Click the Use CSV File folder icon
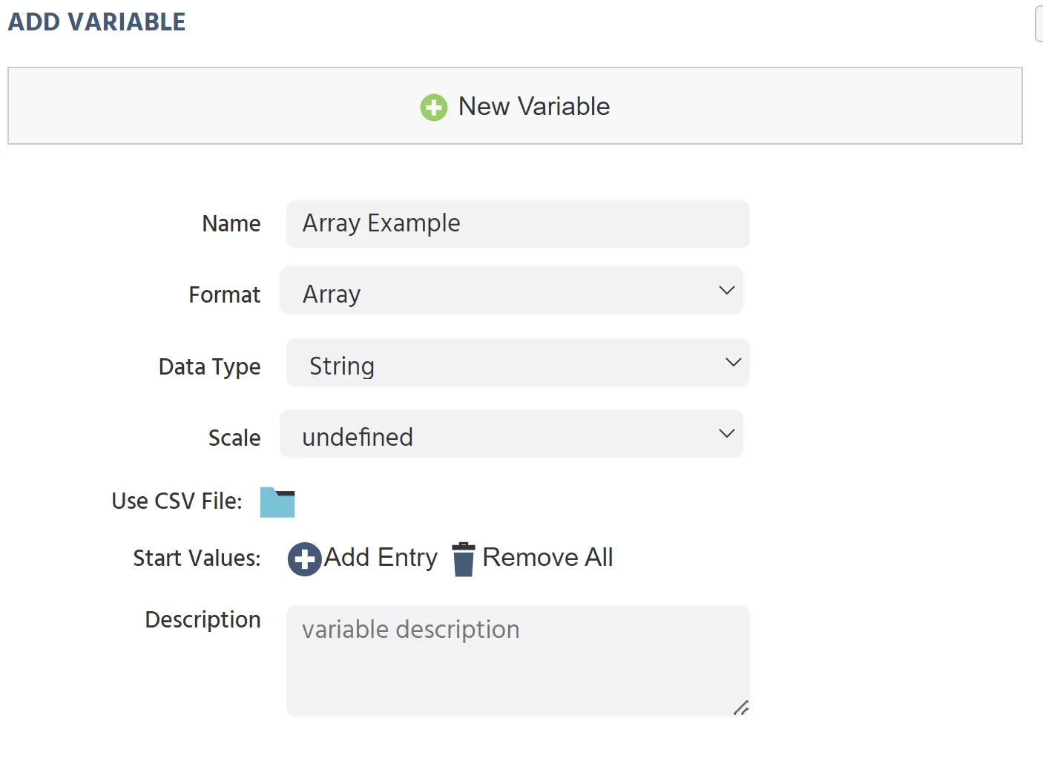This screenshot has width=1043, height=761. click(277, 502)
